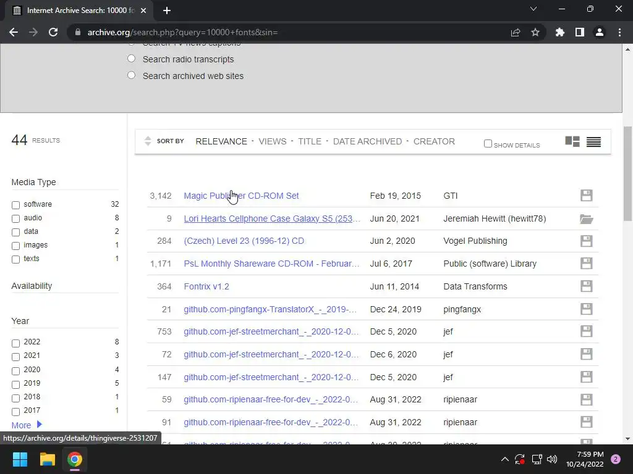Screen dimensions: 633x474
Task: Bookmark this page with the star icon
Action: coord(535,32)
